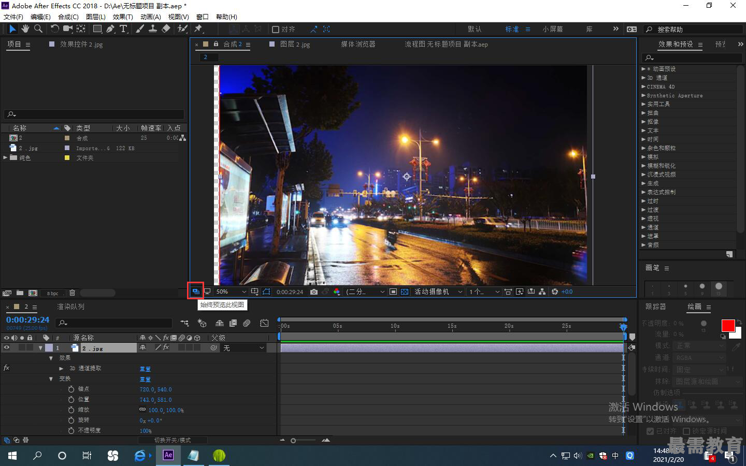Click the 8 bpc color depth button

pyautogui.click(x=52, y=293)
